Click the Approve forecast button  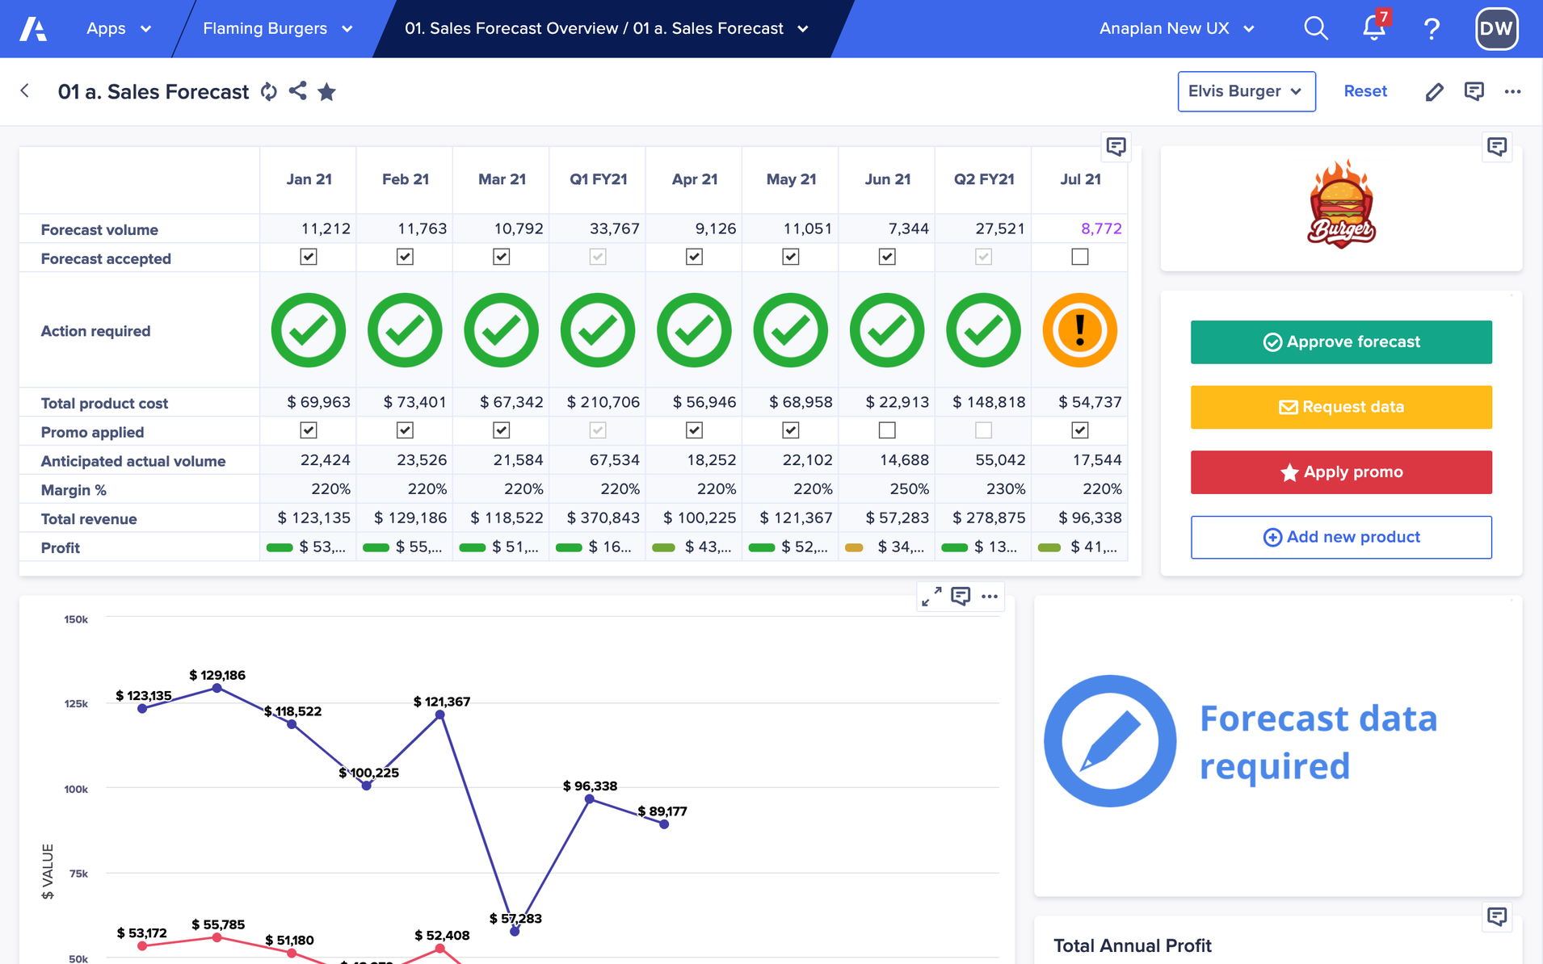[x=1341, y=342]
